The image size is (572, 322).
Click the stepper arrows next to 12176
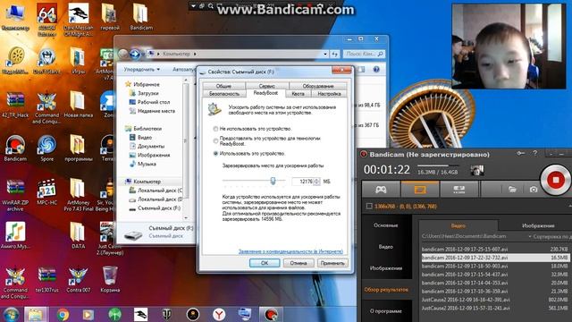pos(316,182)
